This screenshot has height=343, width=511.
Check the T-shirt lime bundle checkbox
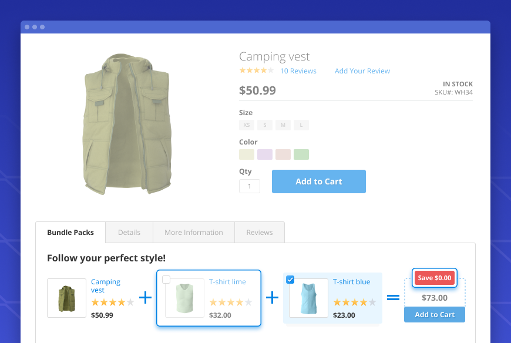[x=166, y=280]
